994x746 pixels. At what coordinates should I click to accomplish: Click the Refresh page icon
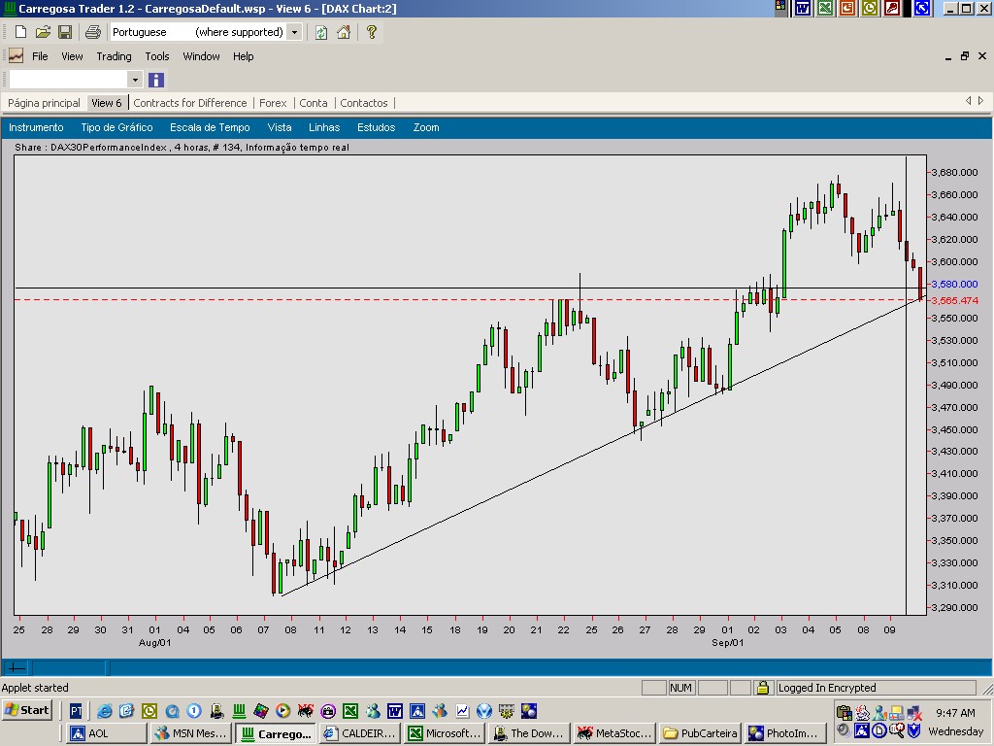click(x=321, y=32)
